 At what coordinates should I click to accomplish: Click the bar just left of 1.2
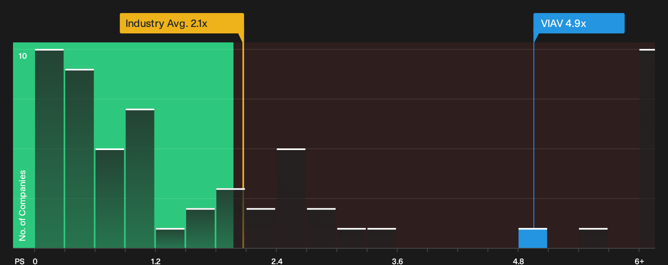pyautogui.click(x=140, y=178)
